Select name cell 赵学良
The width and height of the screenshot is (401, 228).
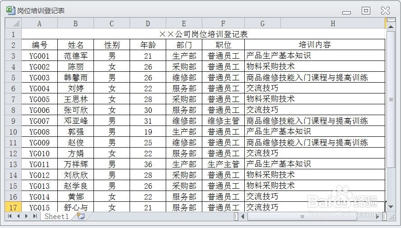pyautogui.click(x=76, y=186)
